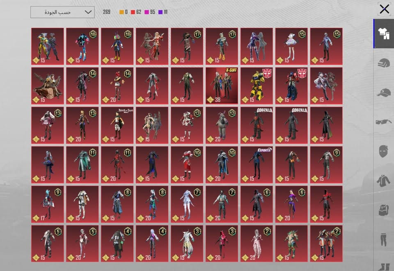
Task: Select the rainbow-headed level 18 outfit
Action: [x=117, y=46]
